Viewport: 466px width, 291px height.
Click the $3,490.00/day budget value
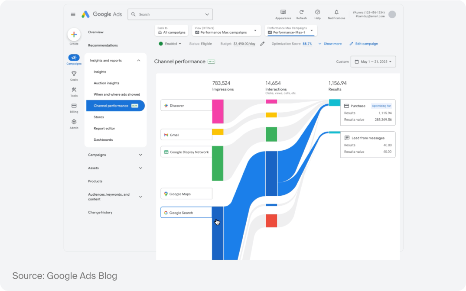tap(244, 44)
